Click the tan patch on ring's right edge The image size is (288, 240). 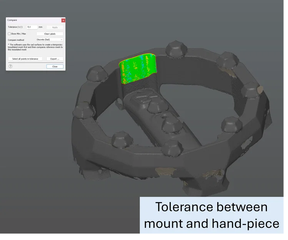[260, 90]
